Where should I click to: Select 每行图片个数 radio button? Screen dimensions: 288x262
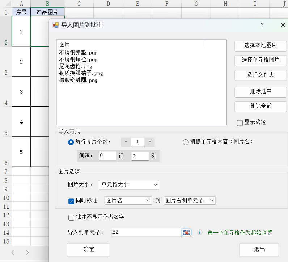pos(71,142)
